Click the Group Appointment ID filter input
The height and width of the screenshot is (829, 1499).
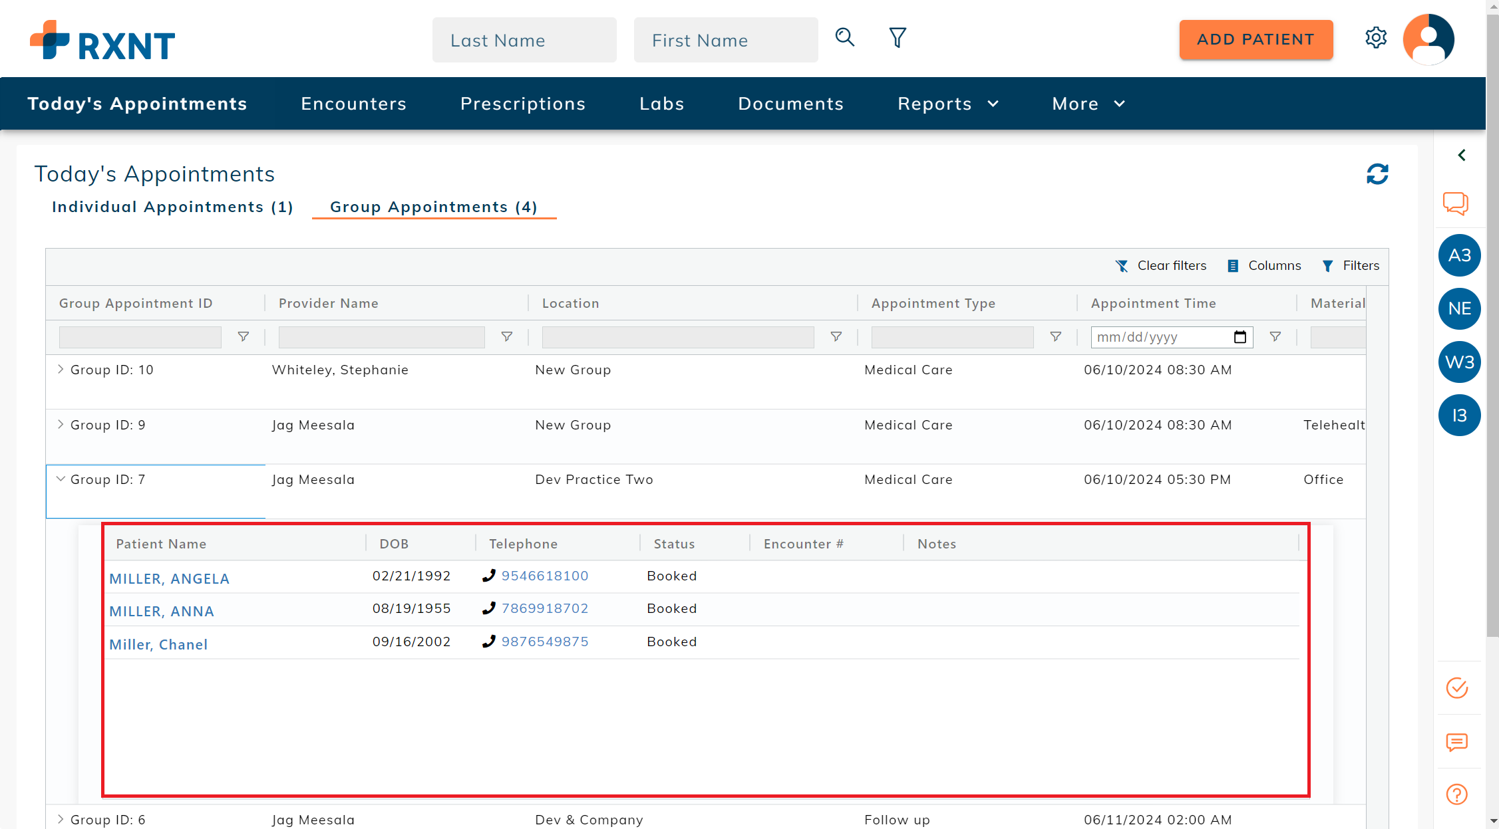[140, 337]
